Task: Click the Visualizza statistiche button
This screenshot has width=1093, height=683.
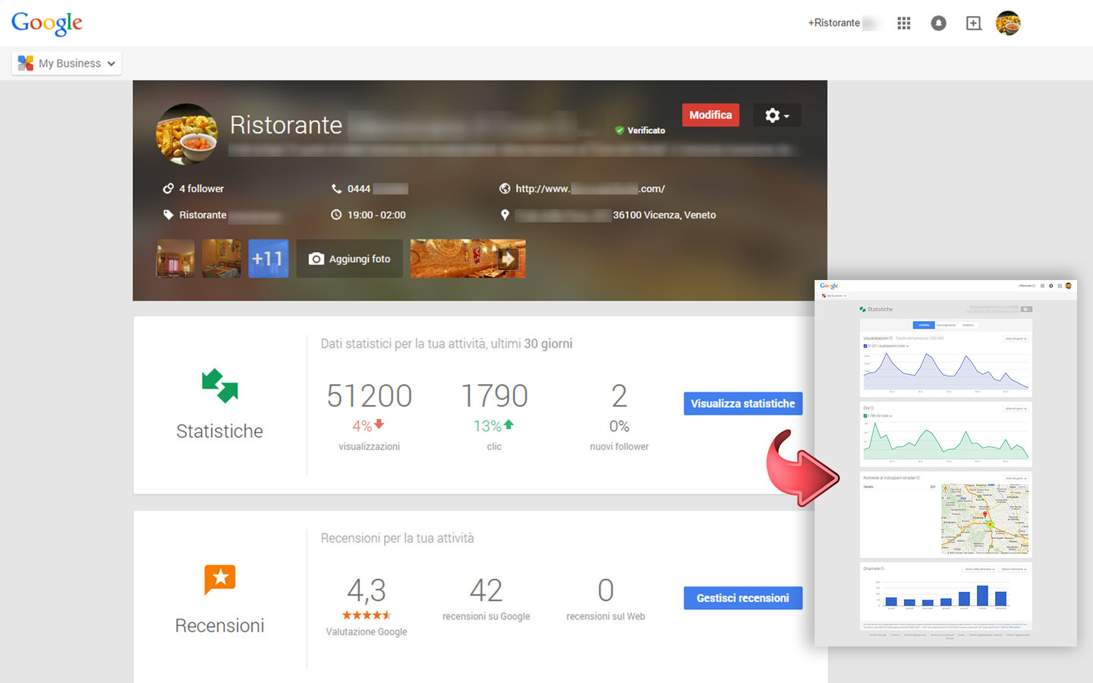Action: click(743, 404)
